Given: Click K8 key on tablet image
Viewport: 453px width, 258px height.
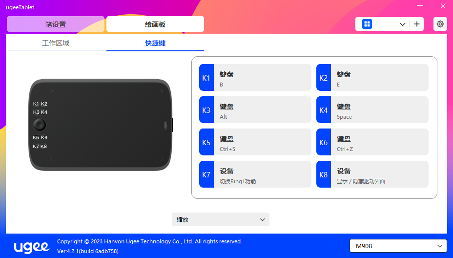Looking at the screenshot, I should click(x=43, y=147).
